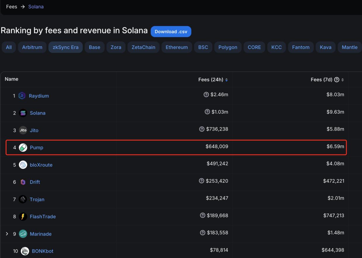Select the zkSync Era chain filter
The height and width of the screenshot is (258, 362).
click(65, 47)
